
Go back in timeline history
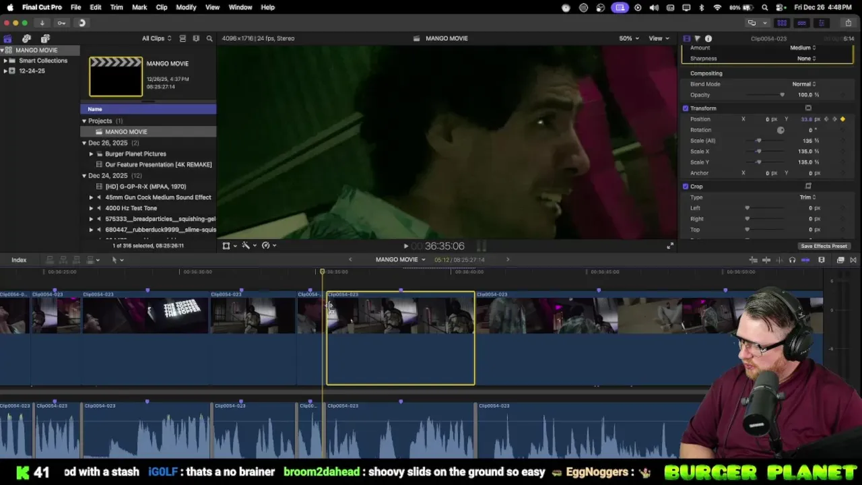(350, 259)
